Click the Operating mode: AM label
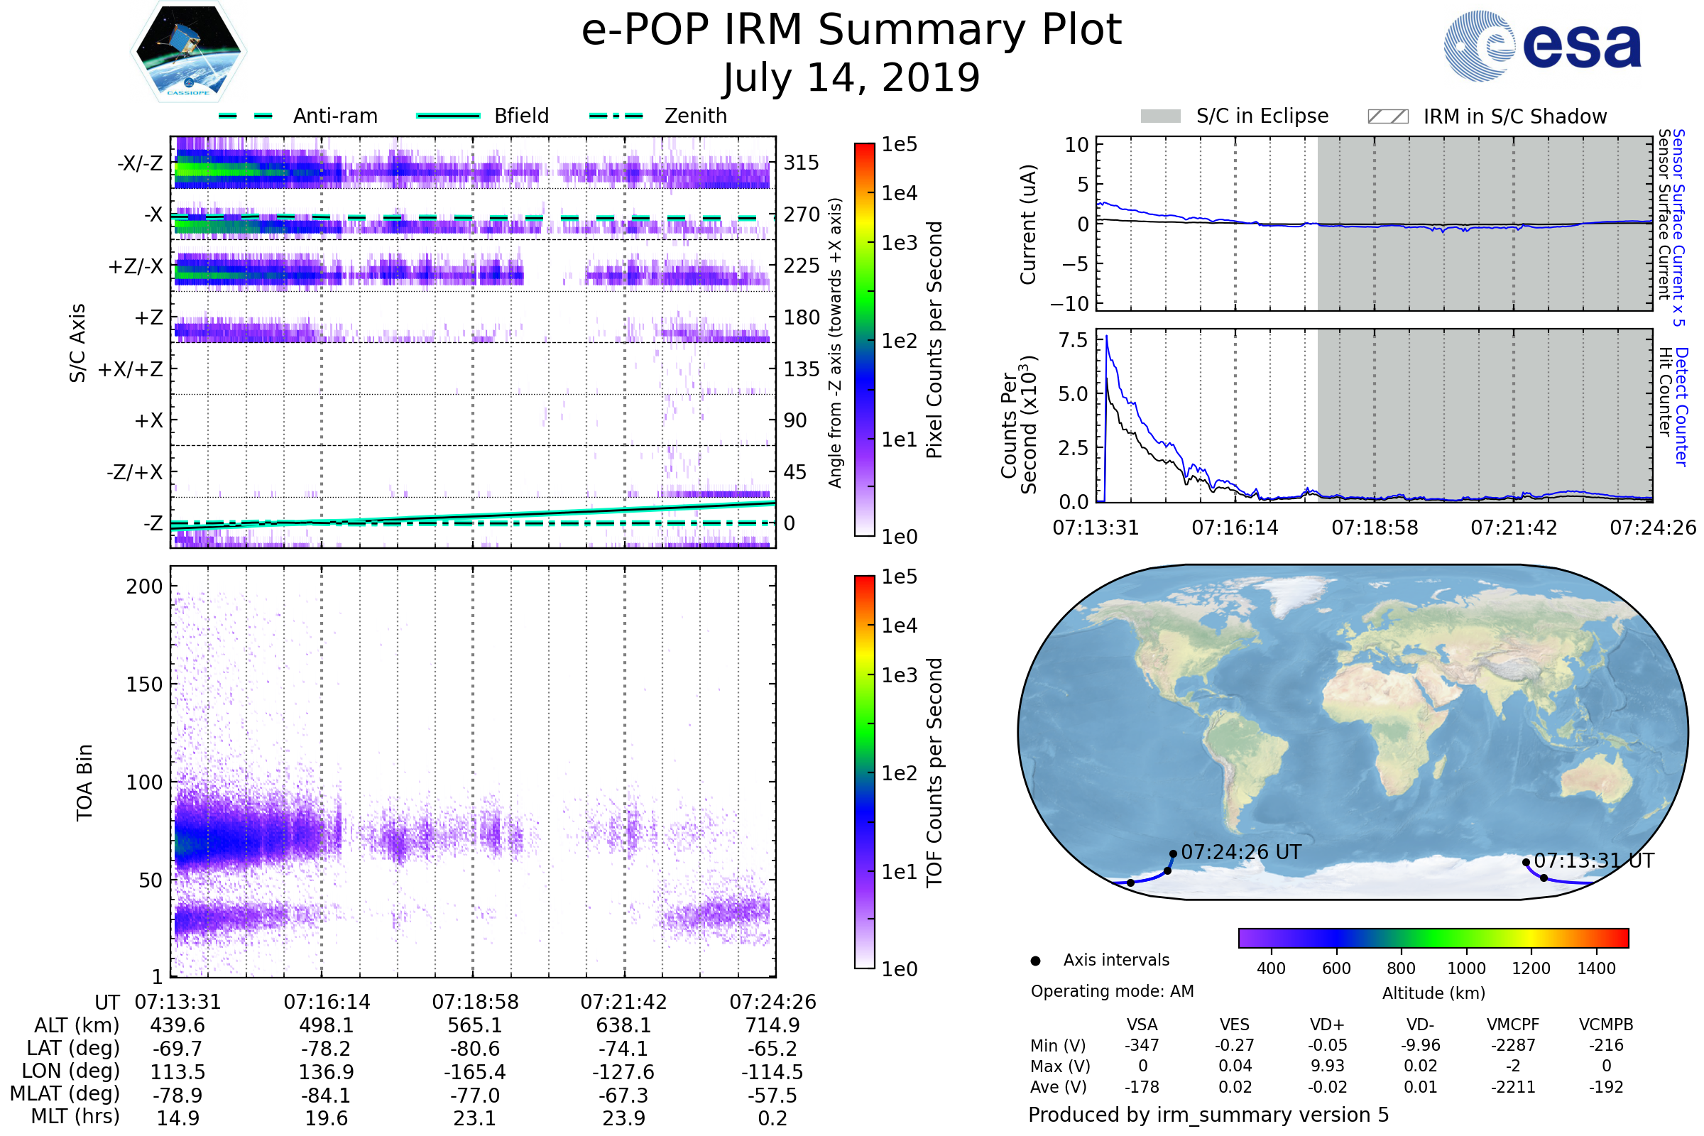This screenshot has height=1136, width=1704. (1112, 991)
